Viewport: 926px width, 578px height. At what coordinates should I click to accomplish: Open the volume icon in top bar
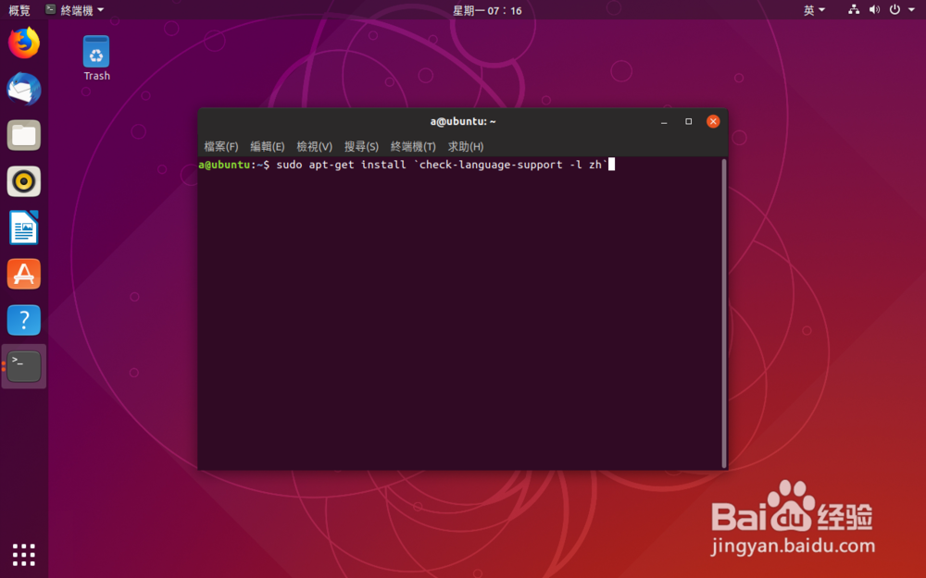874,9
